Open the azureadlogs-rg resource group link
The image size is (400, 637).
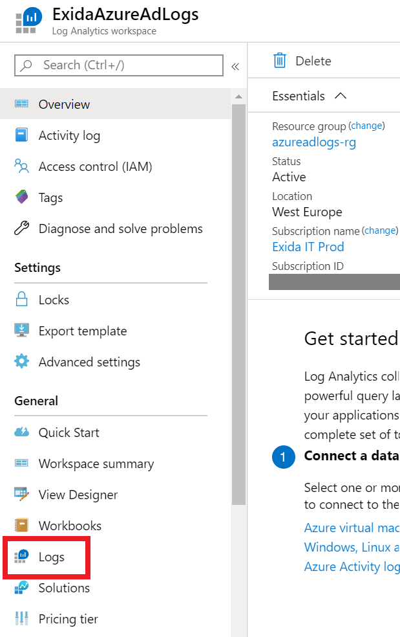tap(314, 142)
